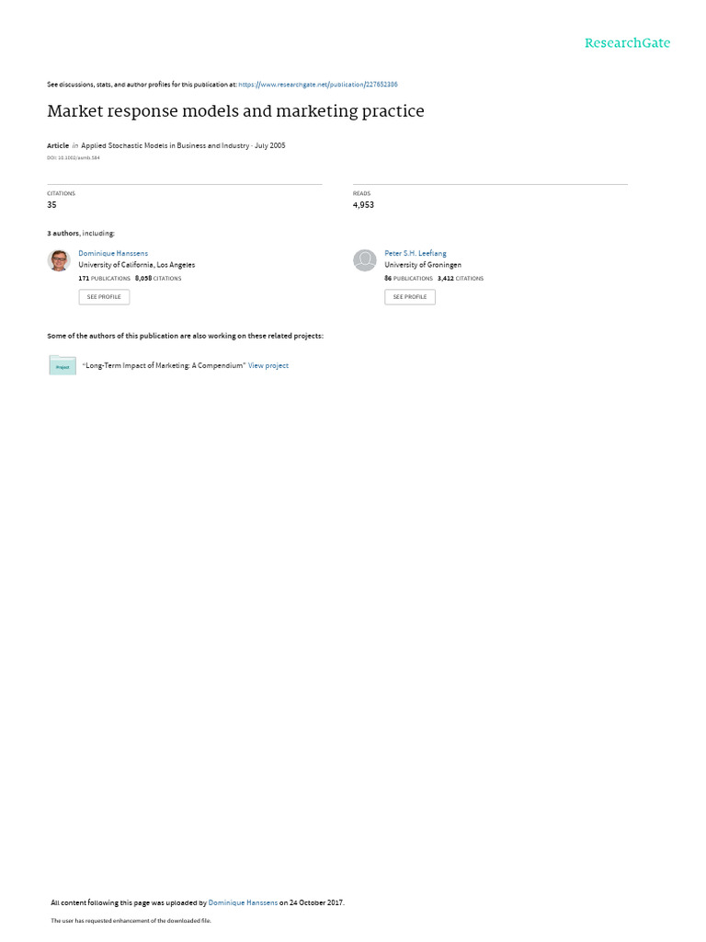Click University of Groningen affiliation
Viewport: 706px width, 942px height.
click(x=423, y=265)
